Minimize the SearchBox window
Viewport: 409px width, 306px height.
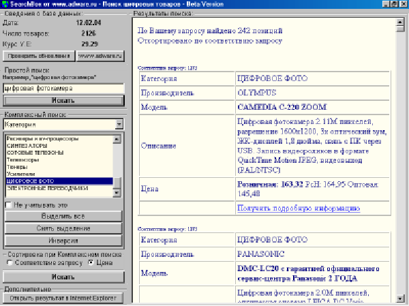pyautogui.click(x=386, y=4)
